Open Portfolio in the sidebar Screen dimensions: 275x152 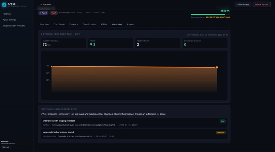[x=7, y=14]
